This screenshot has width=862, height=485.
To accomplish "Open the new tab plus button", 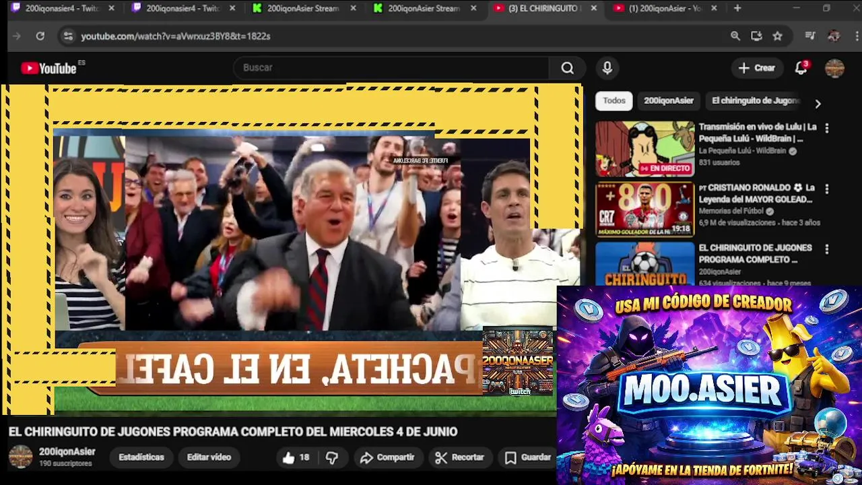I will pyautogui.click(x=737, y=8).
